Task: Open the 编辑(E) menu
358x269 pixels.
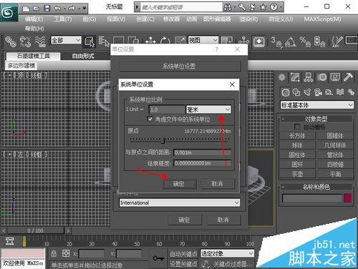Action: point(34,19)
